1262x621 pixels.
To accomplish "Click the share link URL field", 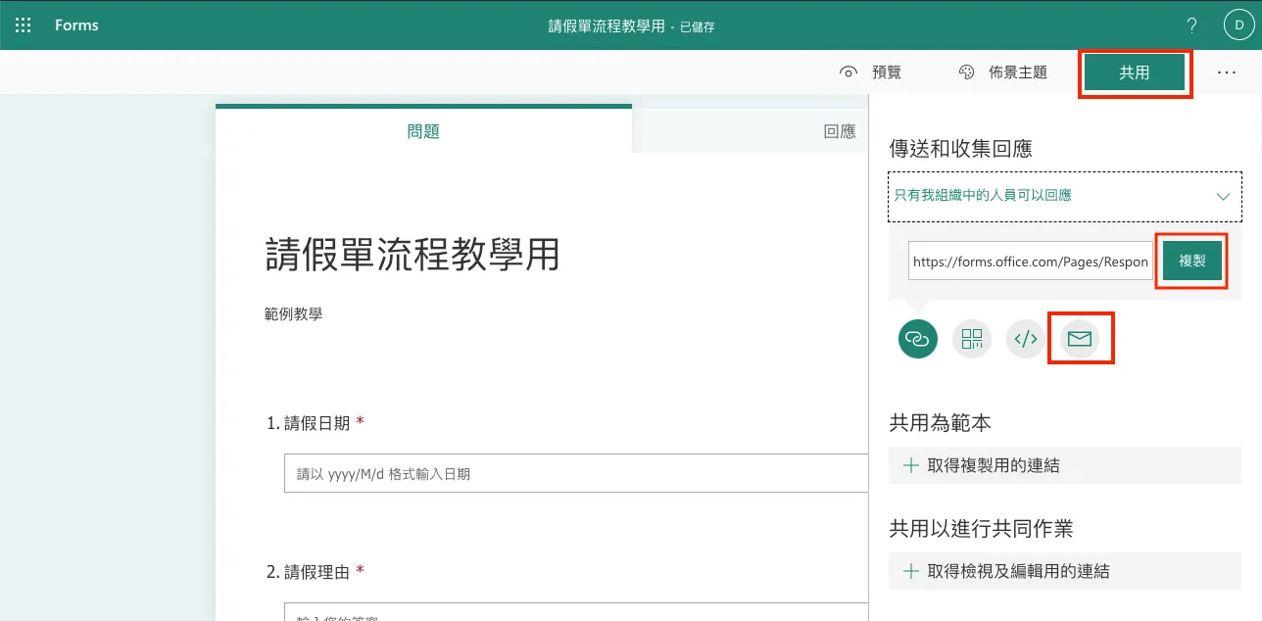I will [x=1031, y=262].
